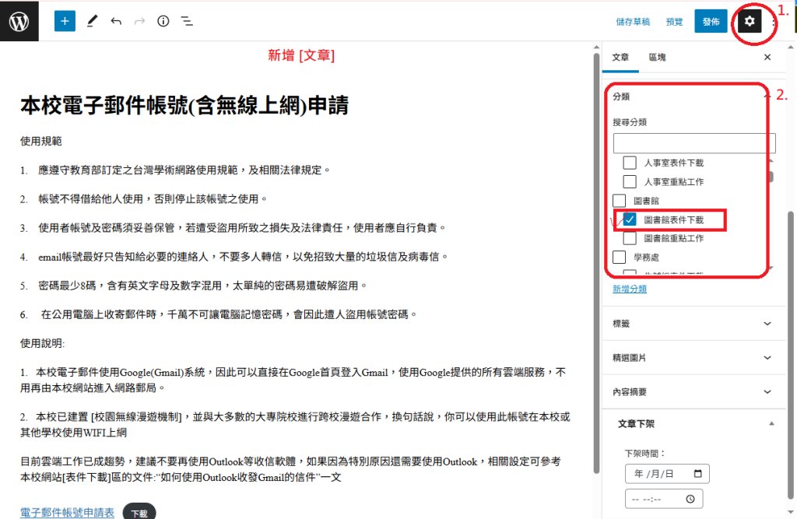Click the sidebar vertical scrollbar
This screenshot has height=519, width=797.
point(791,356)
